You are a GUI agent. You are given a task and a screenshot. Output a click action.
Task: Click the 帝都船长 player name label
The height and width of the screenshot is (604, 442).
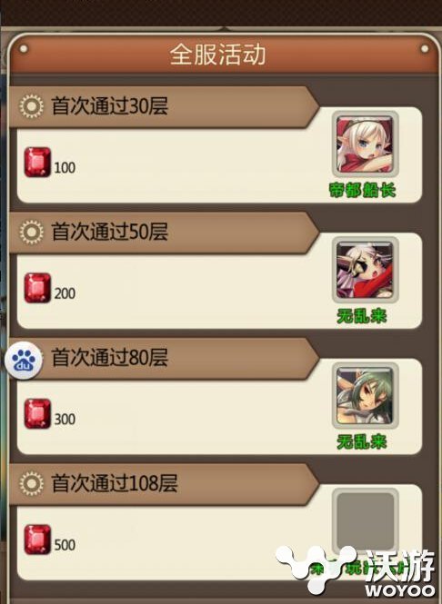(362, 190)
